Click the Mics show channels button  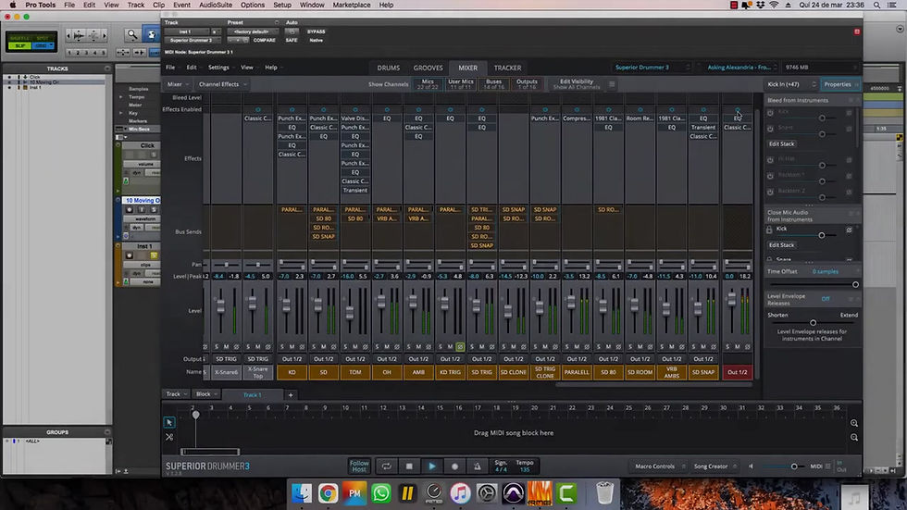428,84
